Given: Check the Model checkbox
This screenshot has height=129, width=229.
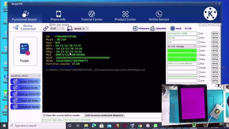Looking at the screenshot, I should coord(199,68).
